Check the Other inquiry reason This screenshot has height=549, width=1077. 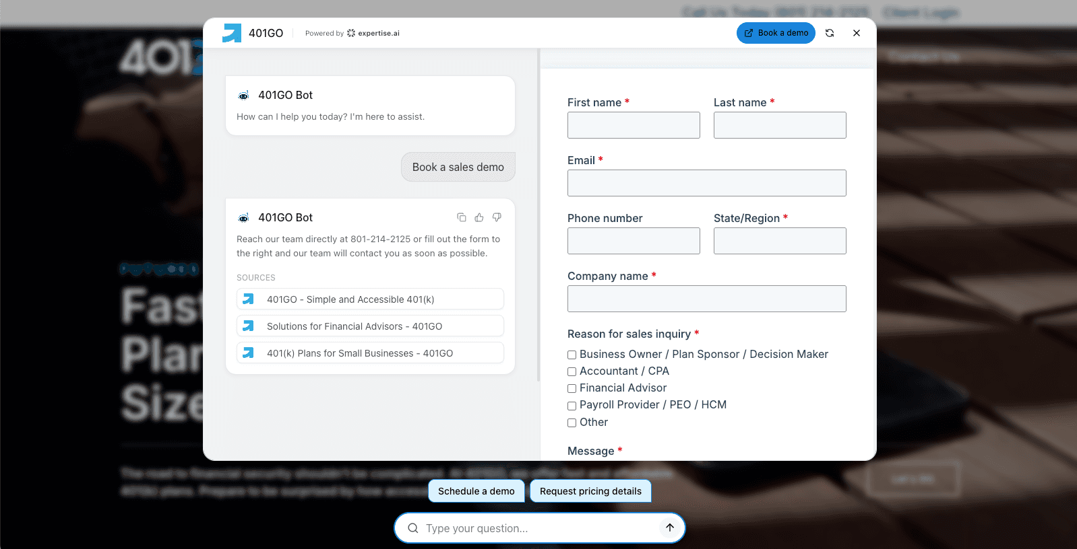point(572,423)
